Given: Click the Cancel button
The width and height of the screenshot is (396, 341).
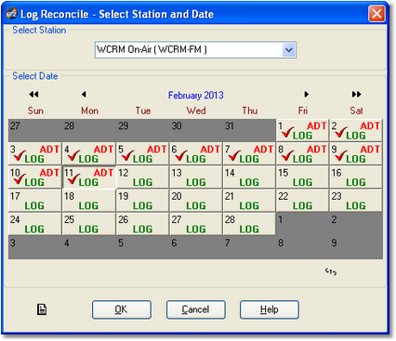Looking at the screenshot, I should (x=196, y=309).
